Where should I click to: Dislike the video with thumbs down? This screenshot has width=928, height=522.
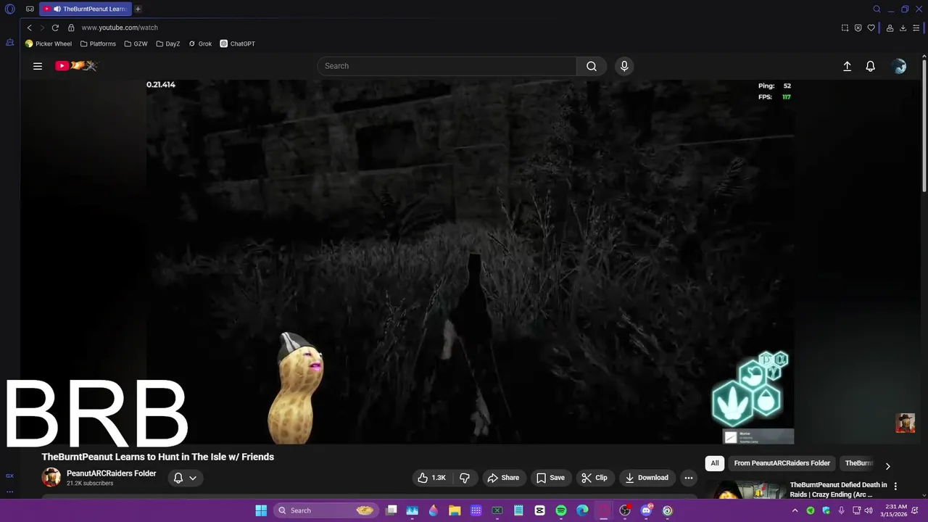point(465,478)
